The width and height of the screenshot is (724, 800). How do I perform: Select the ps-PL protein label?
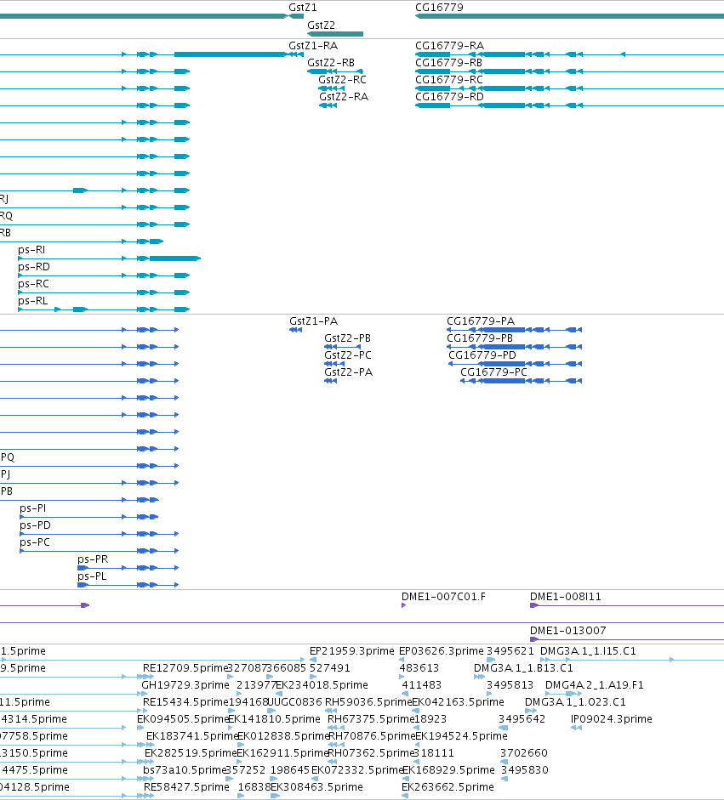92,576
